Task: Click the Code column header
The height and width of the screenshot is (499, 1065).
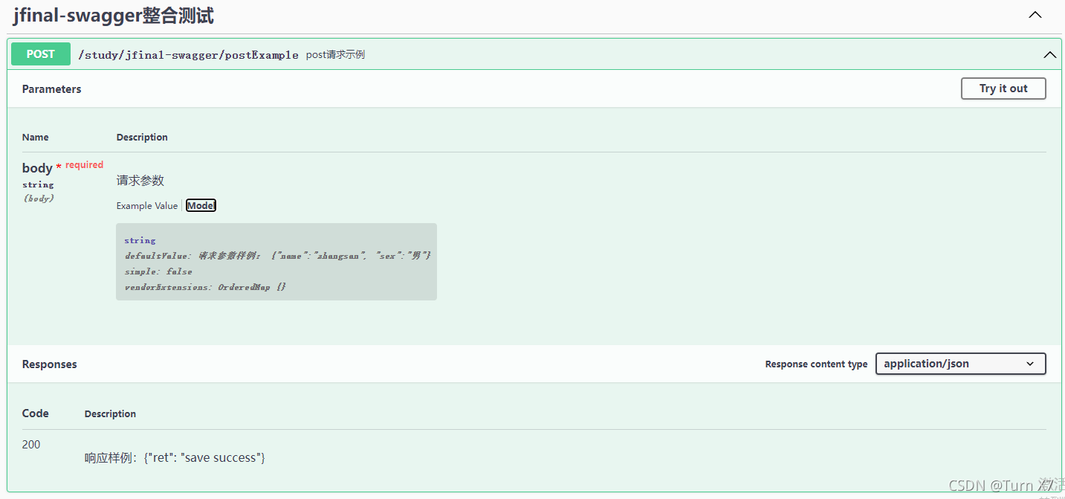Action: coord(36,413)
